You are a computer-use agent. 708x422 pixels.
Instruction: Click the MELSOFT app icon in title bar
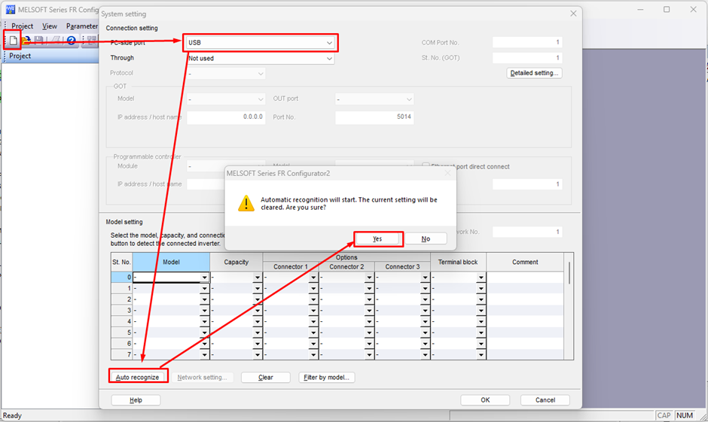10,10
